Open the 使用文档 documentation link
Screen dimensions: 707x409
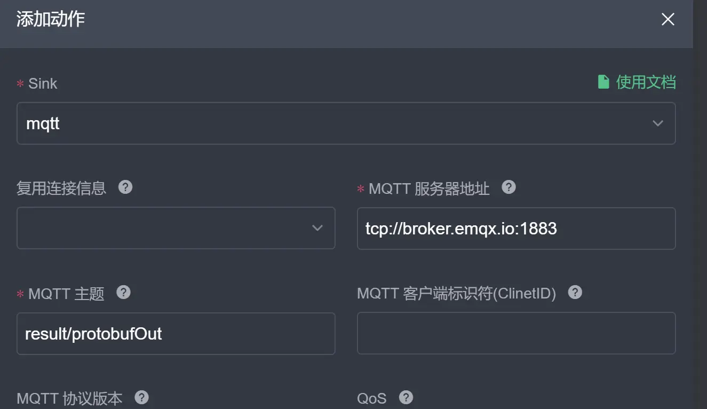(x=646, y=83)
